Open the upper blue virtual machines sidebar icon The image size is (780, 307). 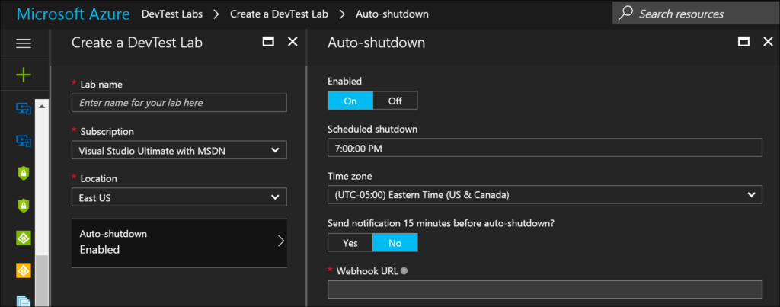click(x=24, y=108)
